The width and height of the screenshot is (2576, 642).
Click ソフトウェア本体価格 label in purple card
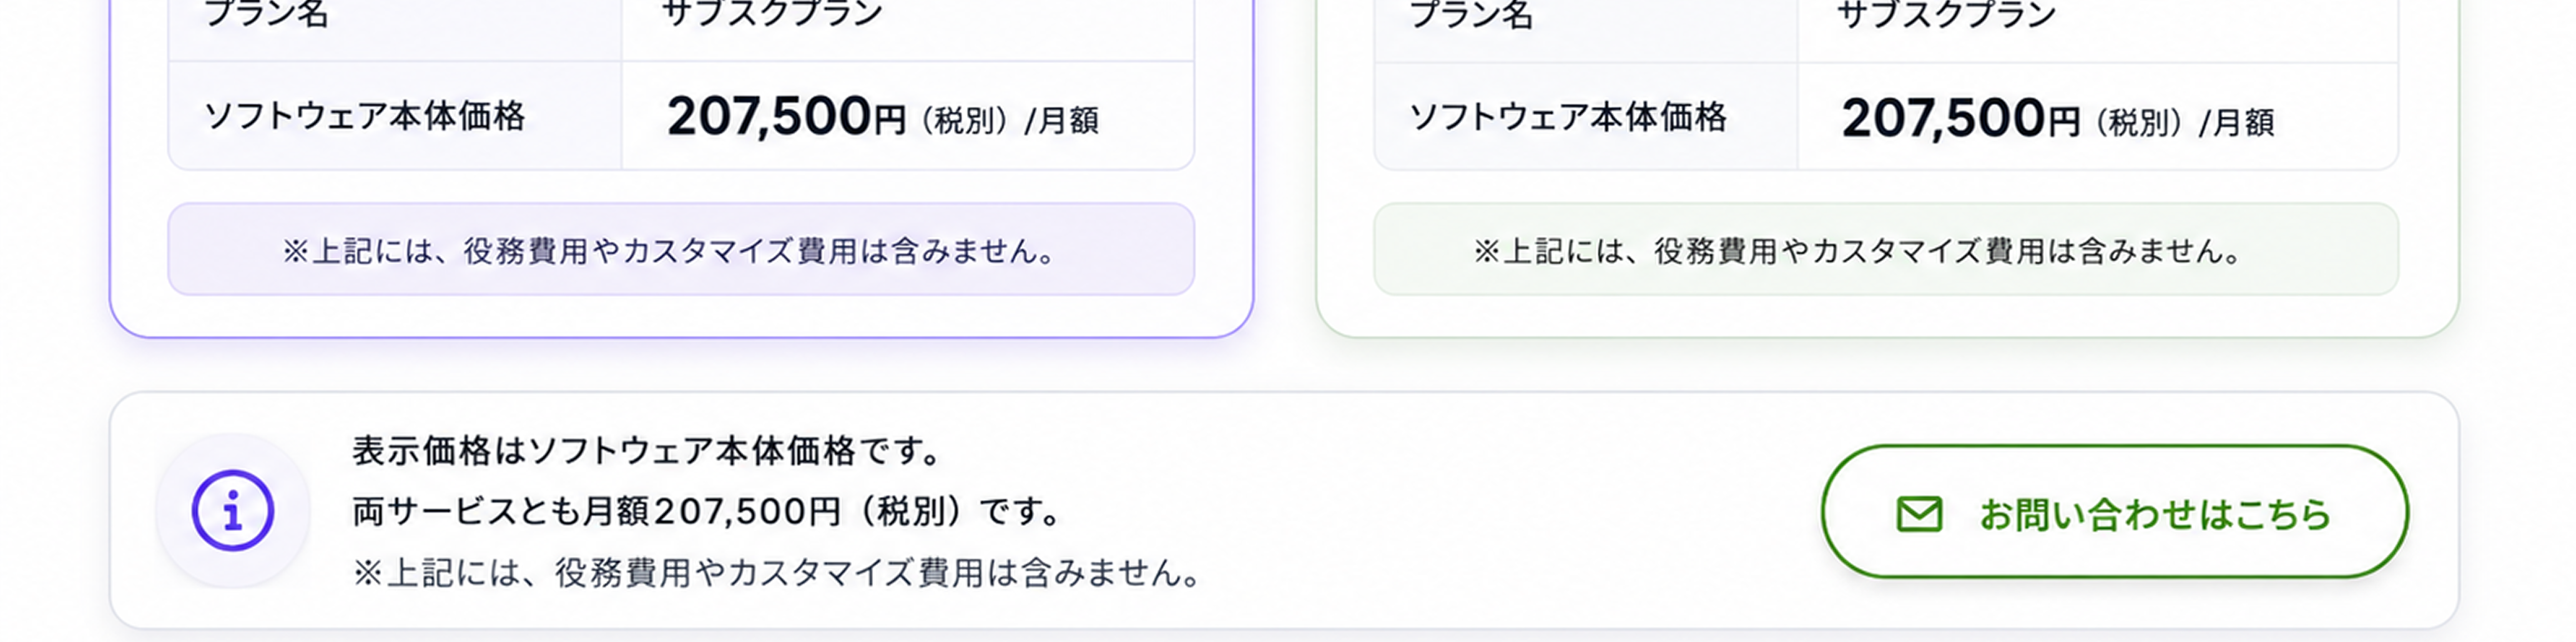pos(365,116)
